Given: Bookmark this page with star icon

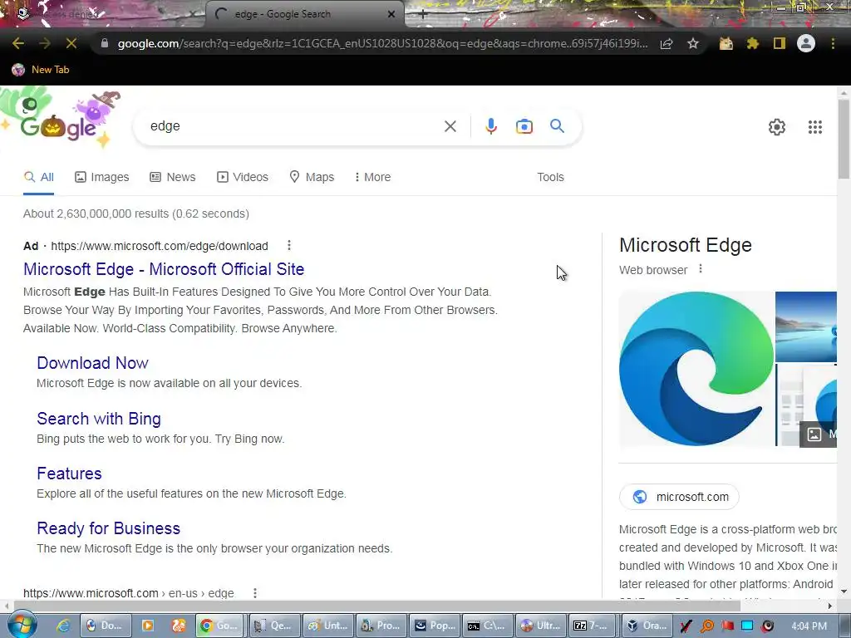Looking at the screenshot, I should click(693, 43).
